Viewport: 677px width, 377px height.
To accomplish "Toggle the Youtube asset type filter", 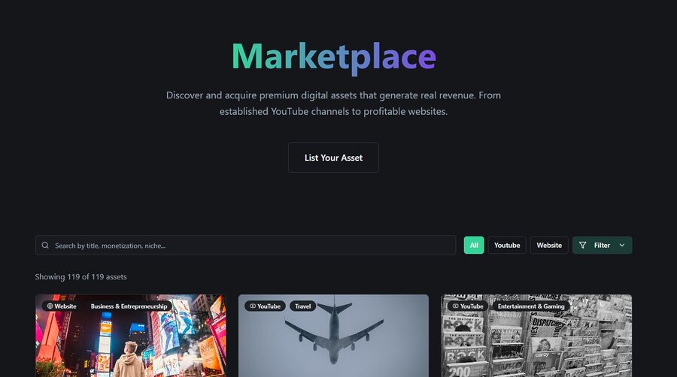I will click(507, 246).
